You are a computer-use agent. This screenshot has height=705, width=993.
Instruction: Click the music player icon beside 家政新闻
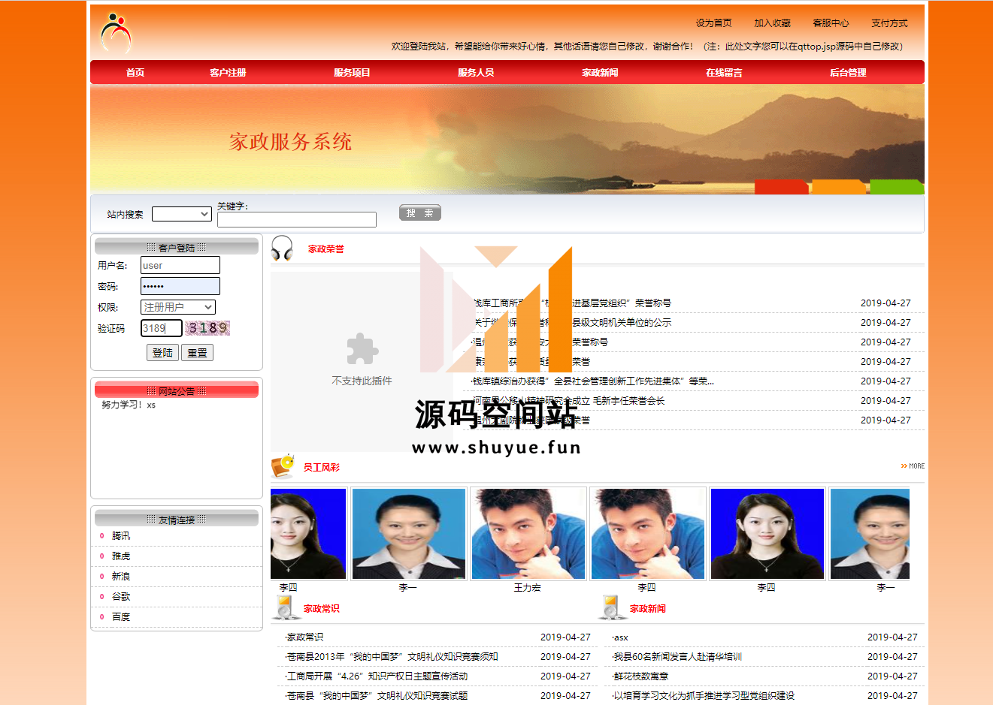pos(612,607)
